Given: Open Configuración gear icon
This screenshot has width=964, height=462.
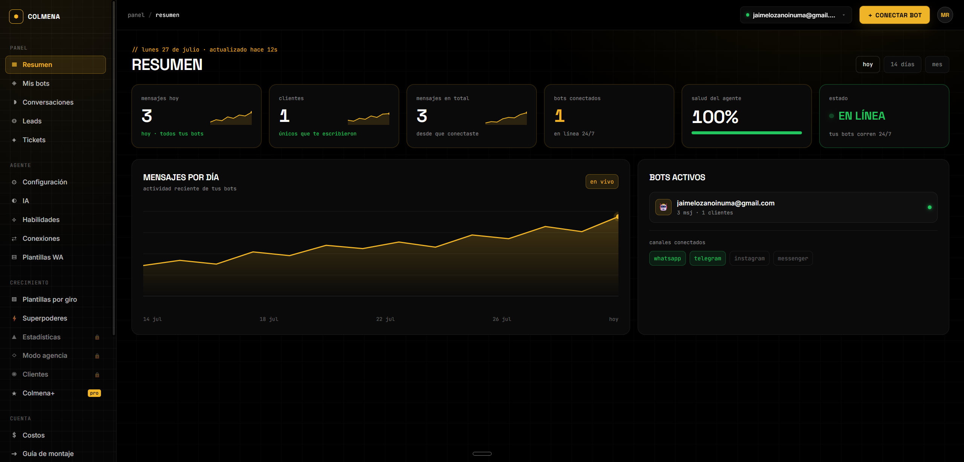Looking at the screenshot, I should (x=14, y=182).
